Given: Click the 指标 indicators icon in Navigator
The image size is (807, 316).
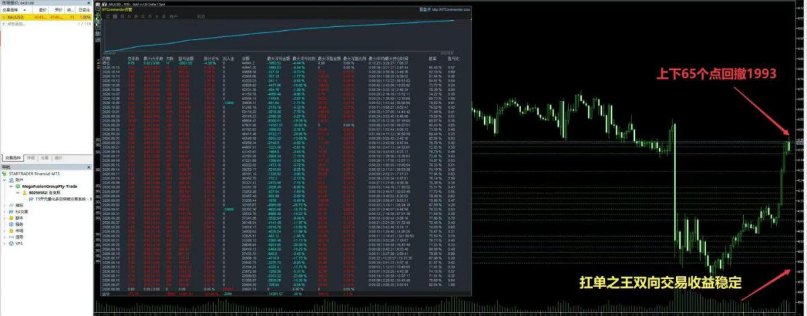Looking at the screenshot, I should (11, 205).
